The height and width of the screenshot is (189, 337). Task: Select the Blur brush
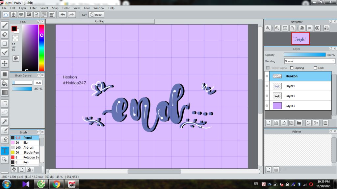[25, 142]
